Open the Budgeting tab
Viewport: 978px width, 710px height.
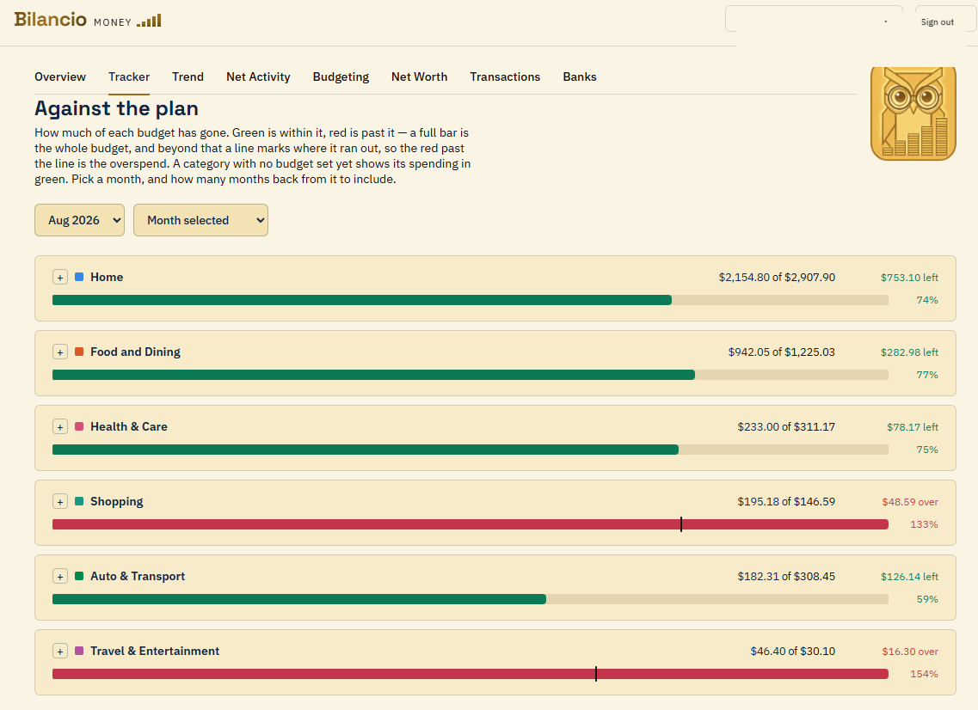click(x=341, y=77)
